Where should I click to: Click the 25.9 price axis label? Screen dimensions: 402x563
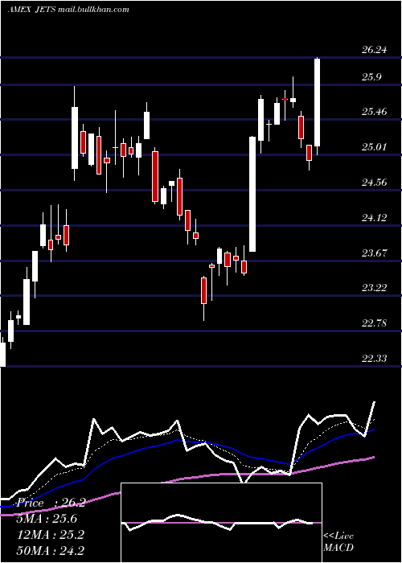pos(371,77)
